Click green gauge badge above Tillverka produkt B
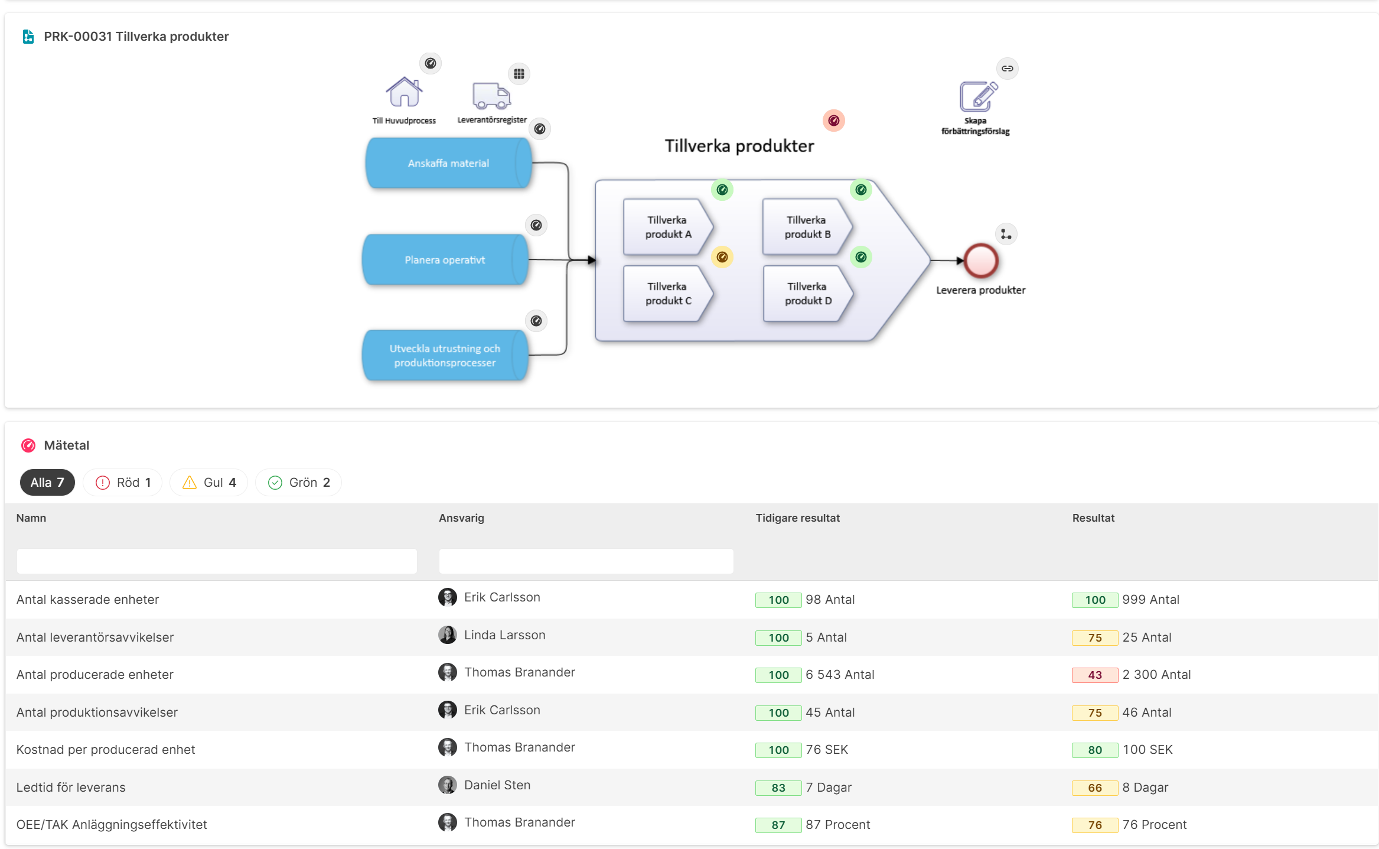The width and height of the screenshot is (1379, 849). (x=860, y=190)
